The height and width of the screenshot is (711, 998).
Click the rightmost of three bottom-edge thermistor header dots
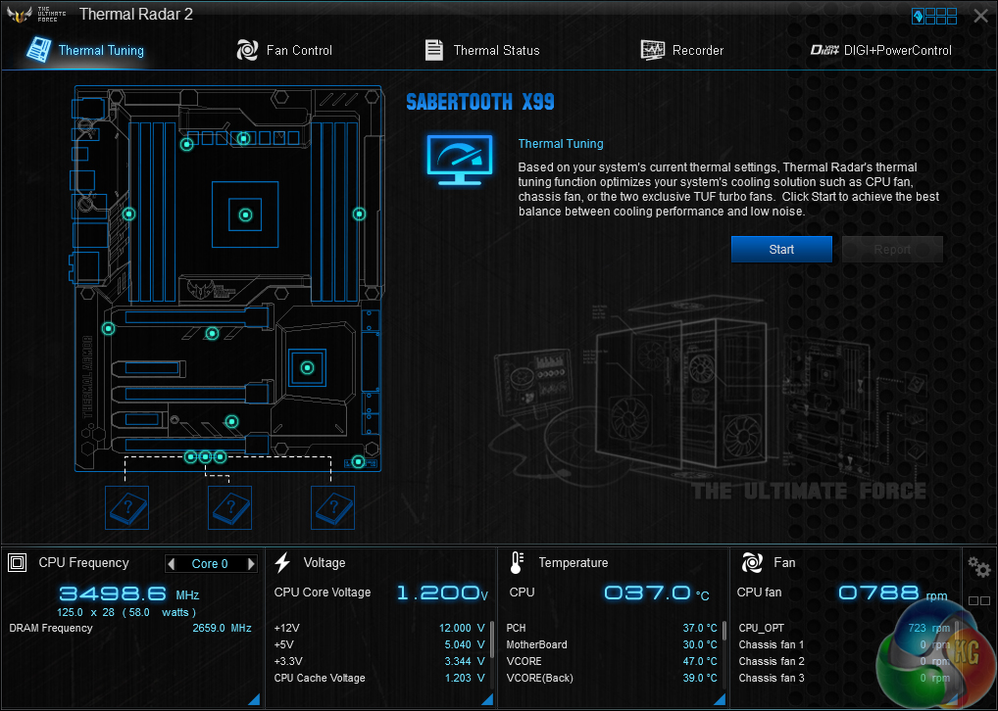point(221,456)
